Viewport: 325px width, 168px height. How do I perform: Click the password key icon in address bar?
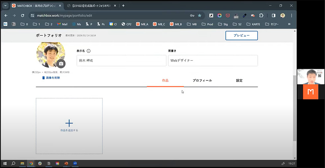pyautogui.click(x=192, y=16)
